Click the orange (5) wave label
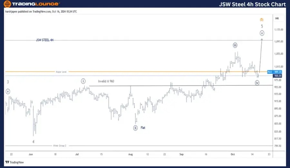Viewport: 290px width, 168px height. point(262,20)
